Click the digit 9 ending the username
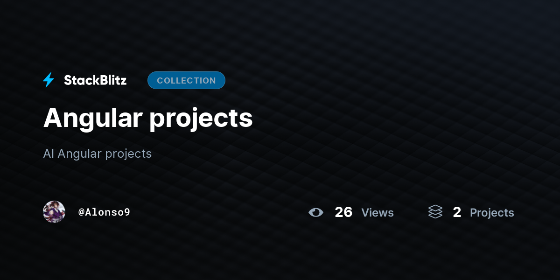 click(x=127, y=212)
